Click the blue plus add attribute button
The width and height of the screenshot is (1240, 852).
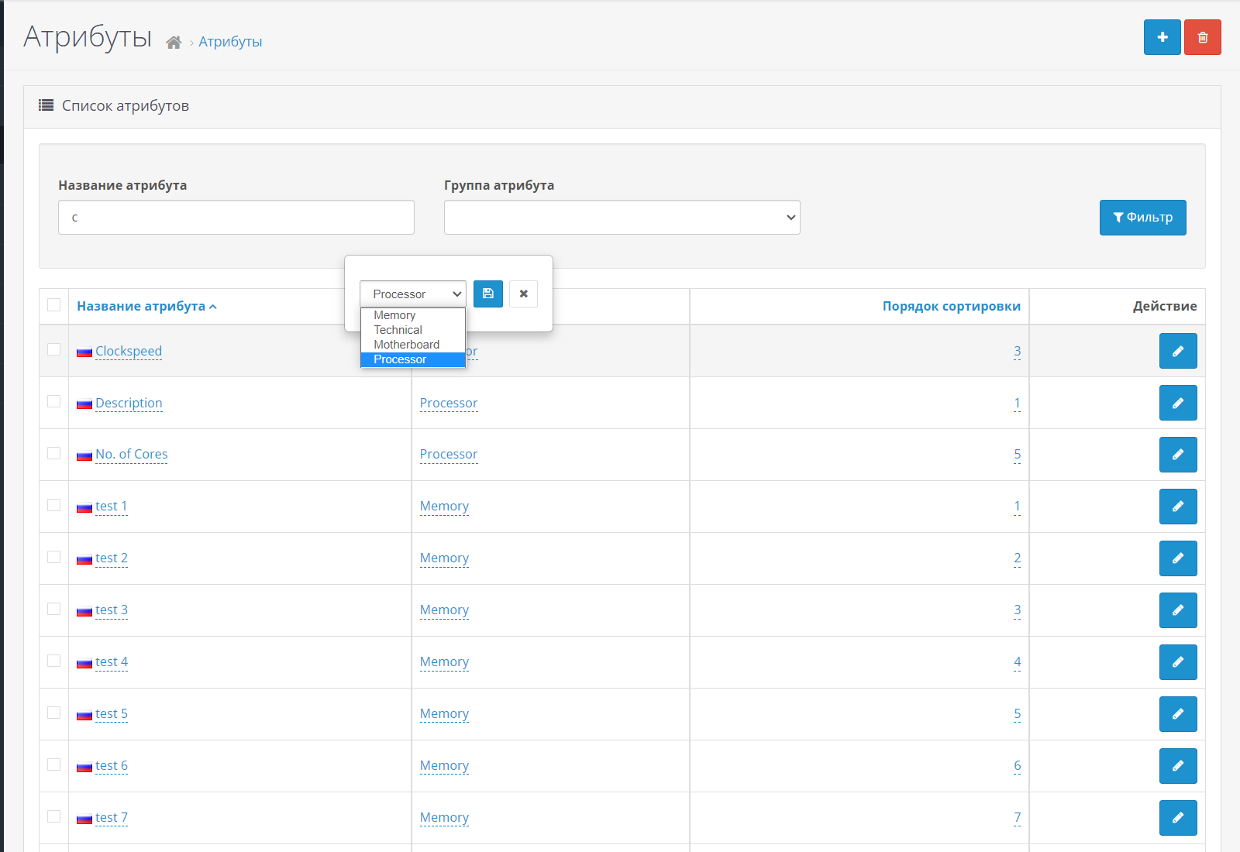[1162, 37]
